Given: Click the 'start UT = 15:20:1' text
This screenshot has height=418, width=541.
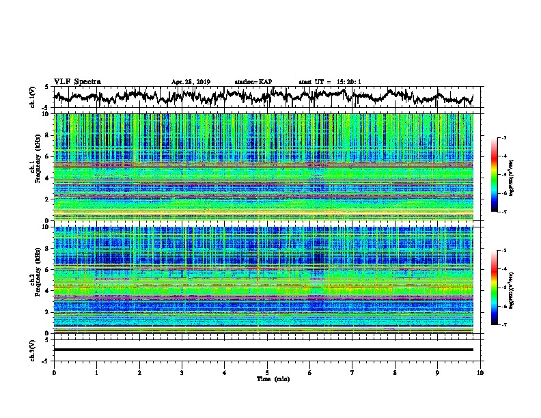Looking at the screenshot, I should (x=330, y=82).
